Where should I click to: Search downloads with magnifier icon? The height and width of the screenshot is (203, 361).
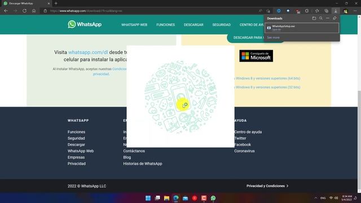[x=321, y=18]
